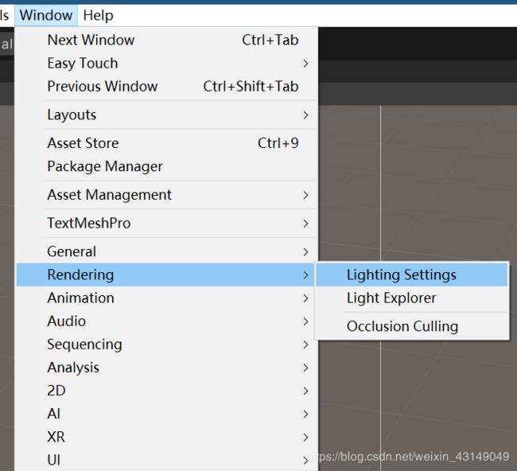Expand the General submenu
The width and height of the screenshot is (517, 471).
coord(166,251)
